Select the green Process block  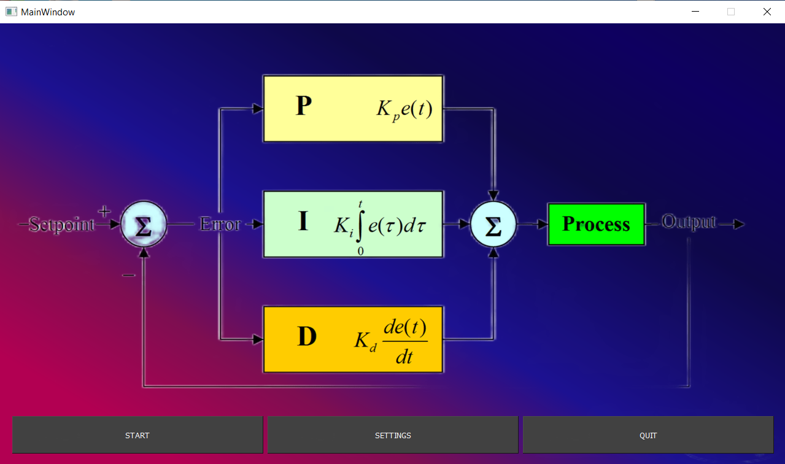tap(595, 223)
